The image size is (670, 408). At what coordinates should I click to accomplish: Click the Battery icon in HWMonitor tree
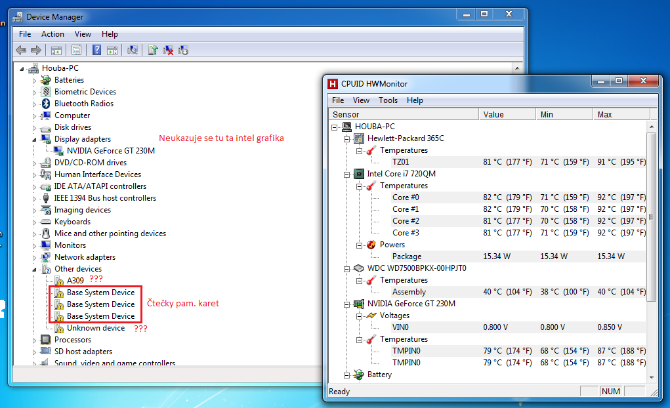click(359, 375)
